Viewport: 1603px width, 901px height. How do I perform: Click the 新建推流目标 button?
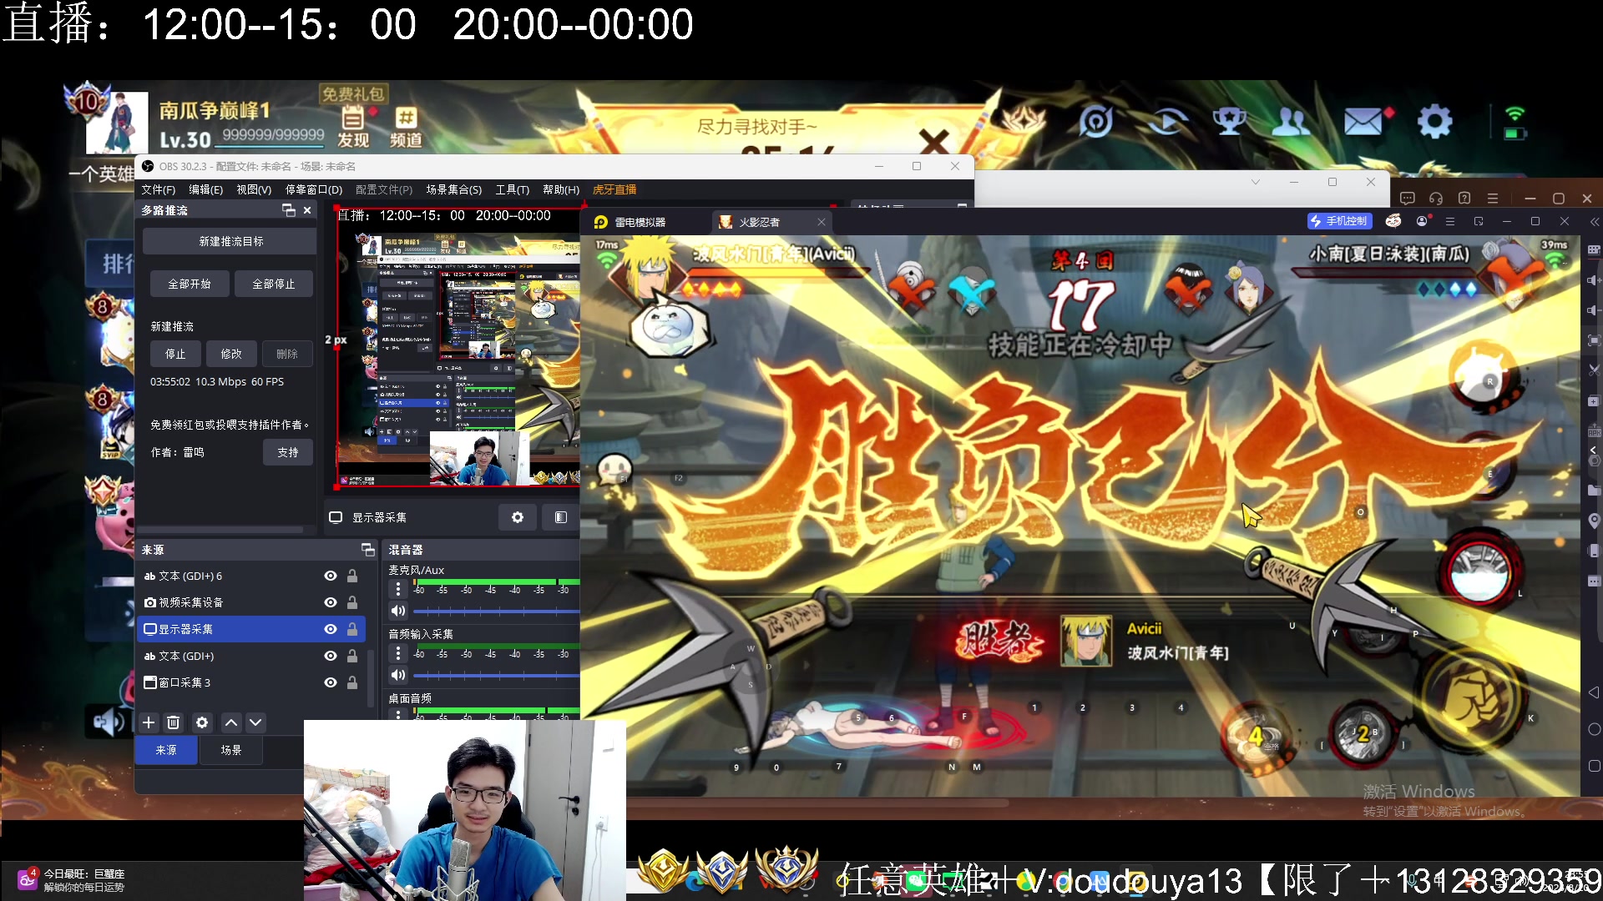230,241
